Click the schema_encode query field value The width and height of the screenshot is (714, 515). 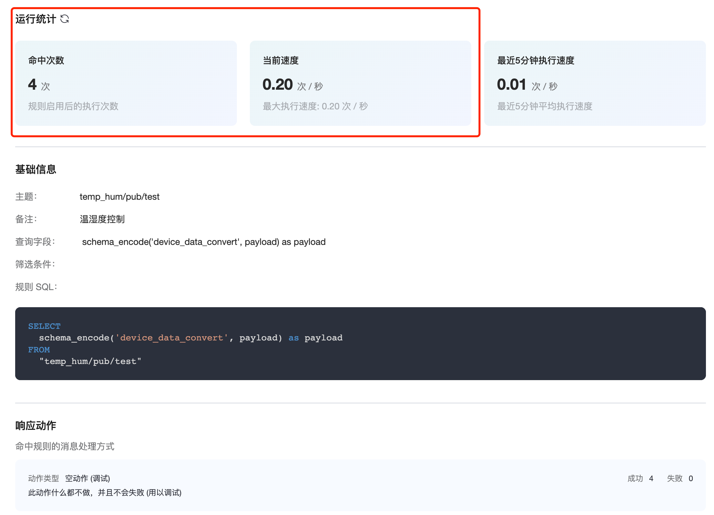click(x=203, y=242)
